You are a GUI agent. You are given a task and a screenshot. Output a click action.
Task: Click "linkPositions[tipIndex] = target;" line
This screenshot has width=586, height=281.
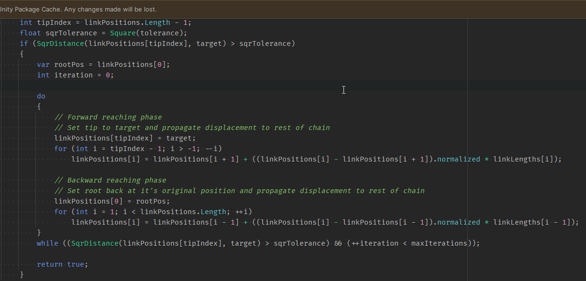pos(125,138)
